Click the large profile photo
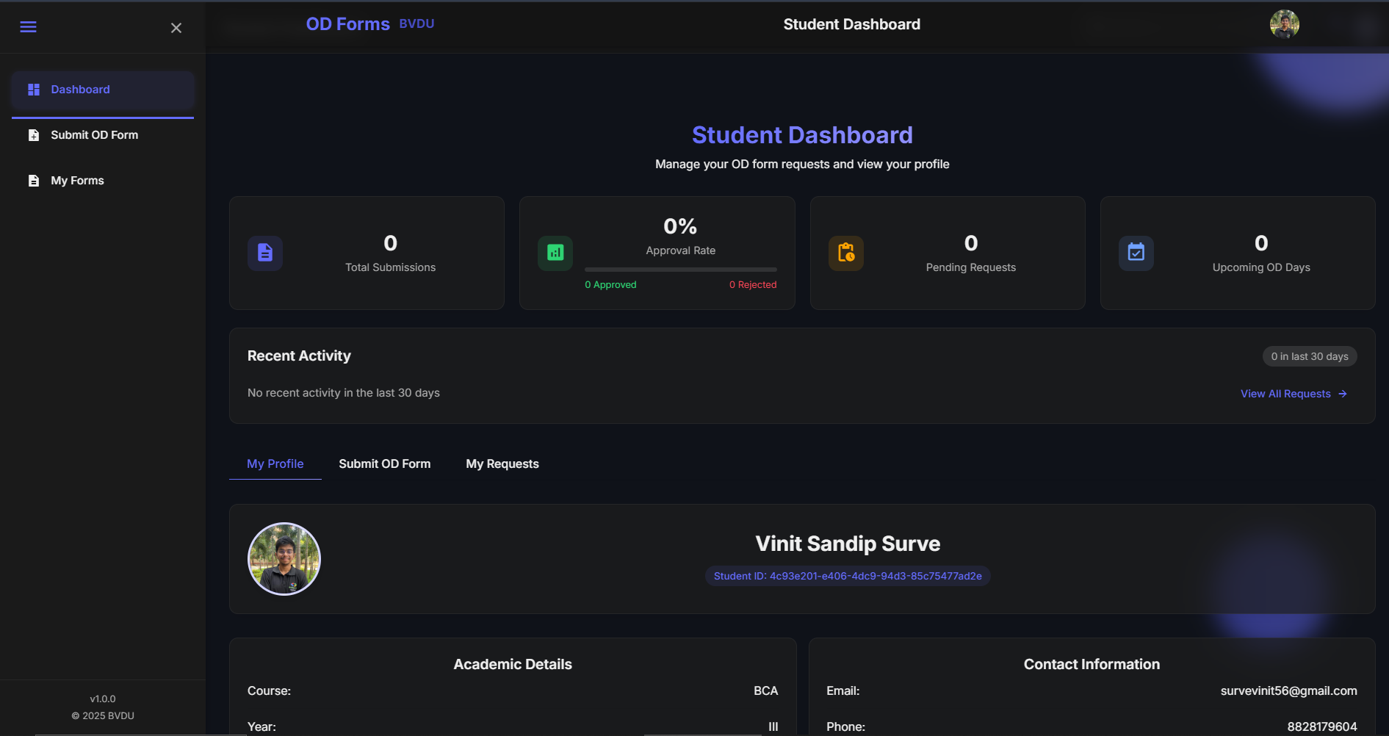The image size is (1389, 736). (x=284, y=559)
